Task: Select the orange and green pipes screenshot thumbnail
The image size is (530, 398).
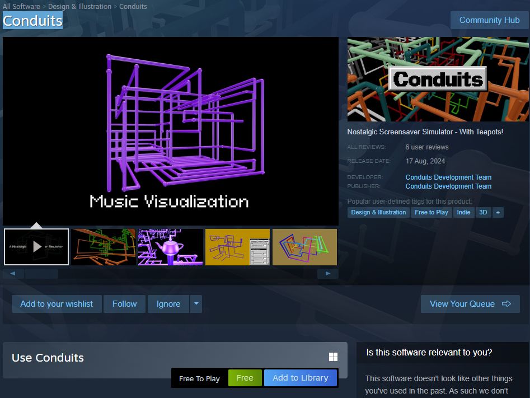Action: point(103,247)
